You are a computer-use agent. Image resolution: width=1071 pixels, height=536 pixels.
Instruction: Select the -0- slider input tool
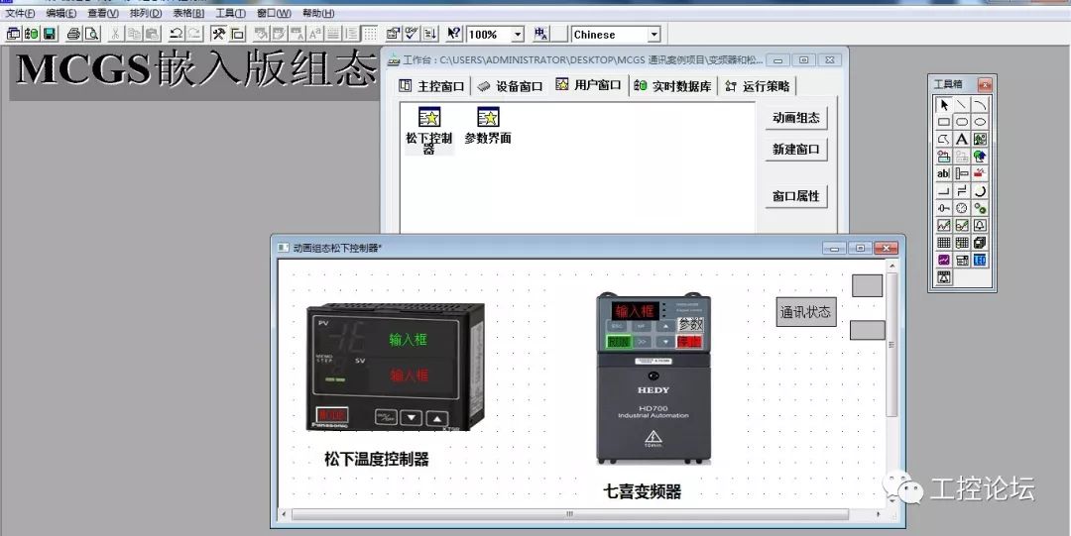944,208
